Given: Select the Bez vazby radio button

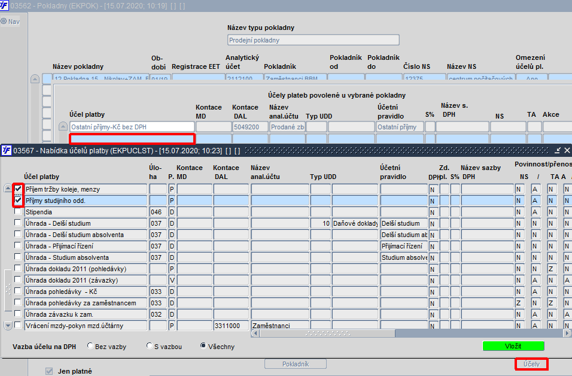Looking at the screenshot, I should (x=90, y=345).
